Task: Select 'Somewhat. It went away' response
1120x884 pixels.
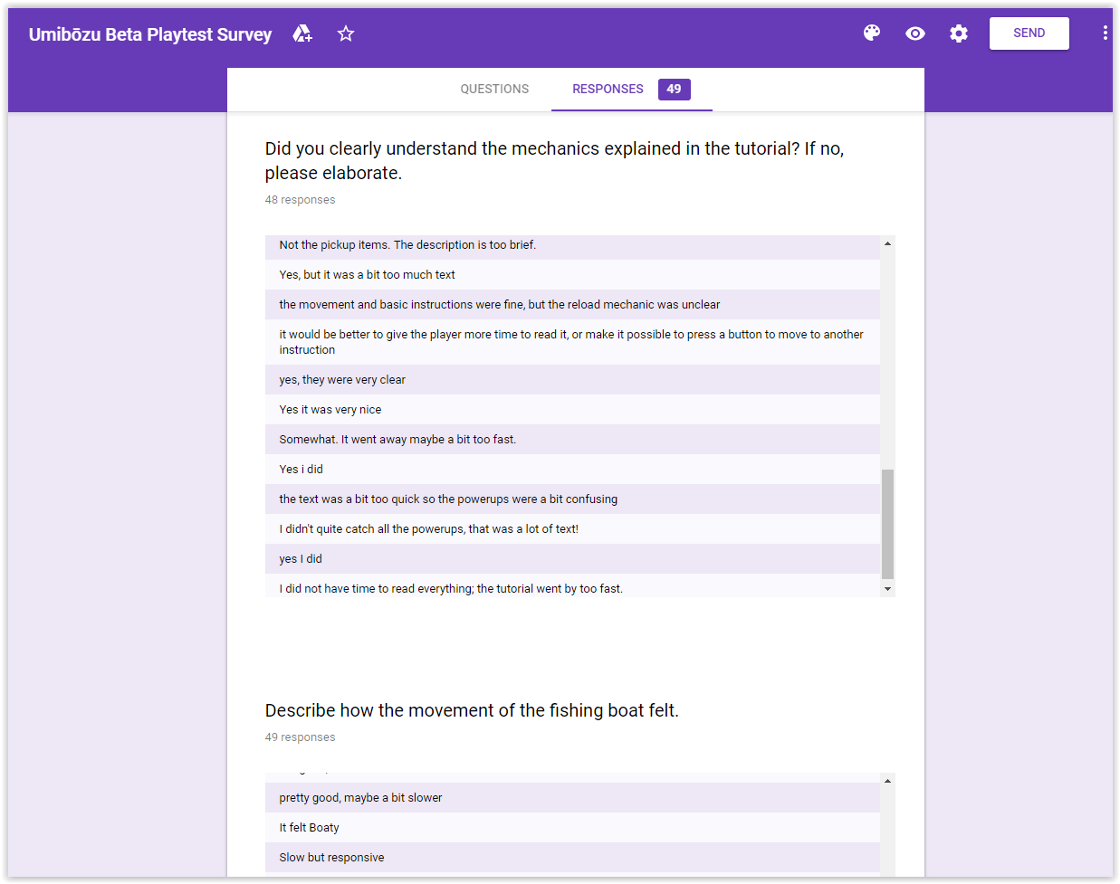Action: (x=572, y=440)
